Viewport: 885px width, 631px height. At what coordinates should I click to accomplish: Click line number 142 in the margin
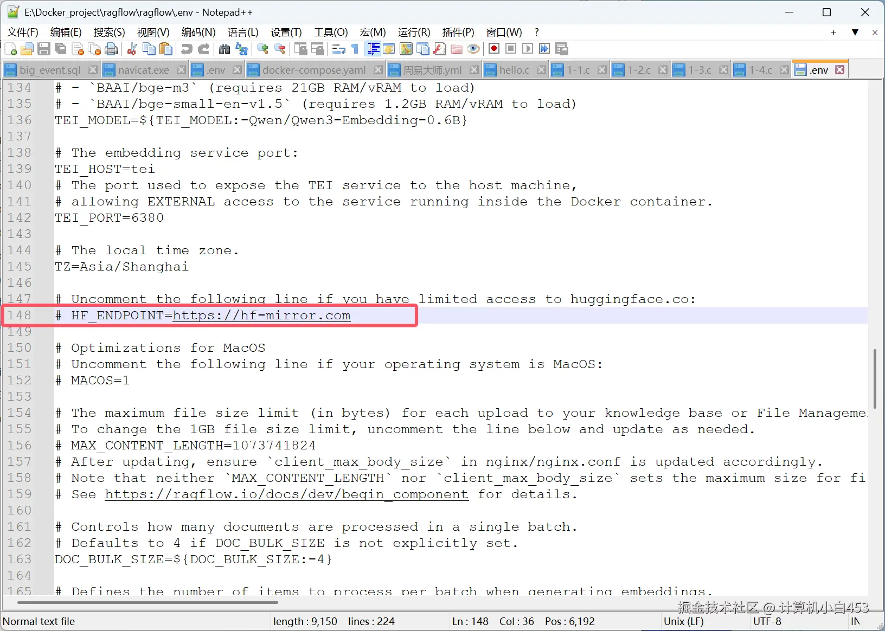20,218
